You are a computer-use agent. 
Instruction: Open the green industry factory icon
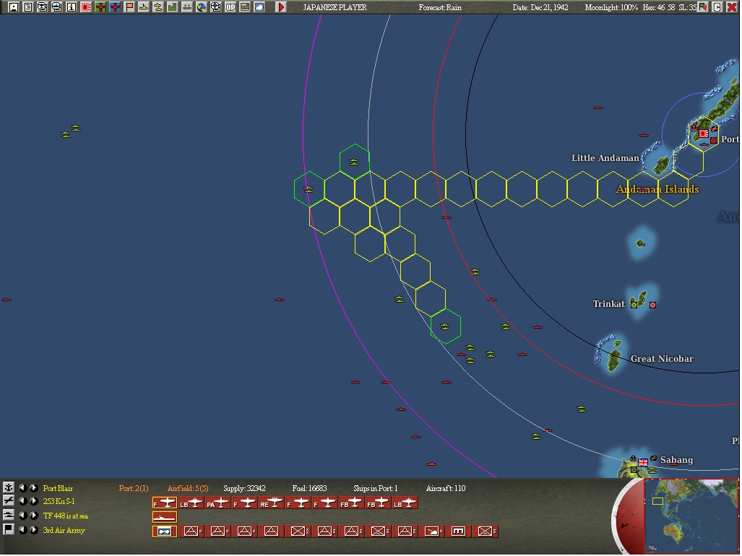pyautogui.click(x=172, y=7)
